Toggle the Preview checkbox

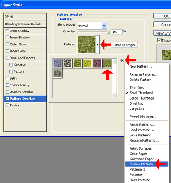(159, 41)
